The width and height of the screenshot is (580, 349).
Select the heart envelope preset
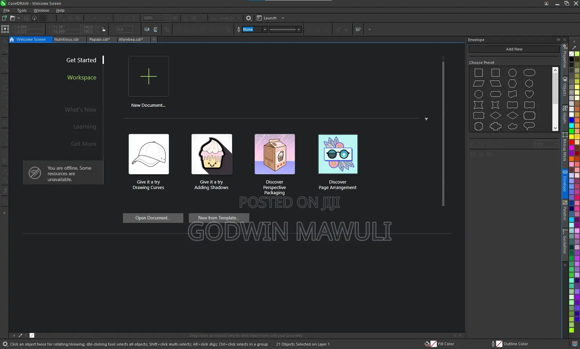(529, 94)
